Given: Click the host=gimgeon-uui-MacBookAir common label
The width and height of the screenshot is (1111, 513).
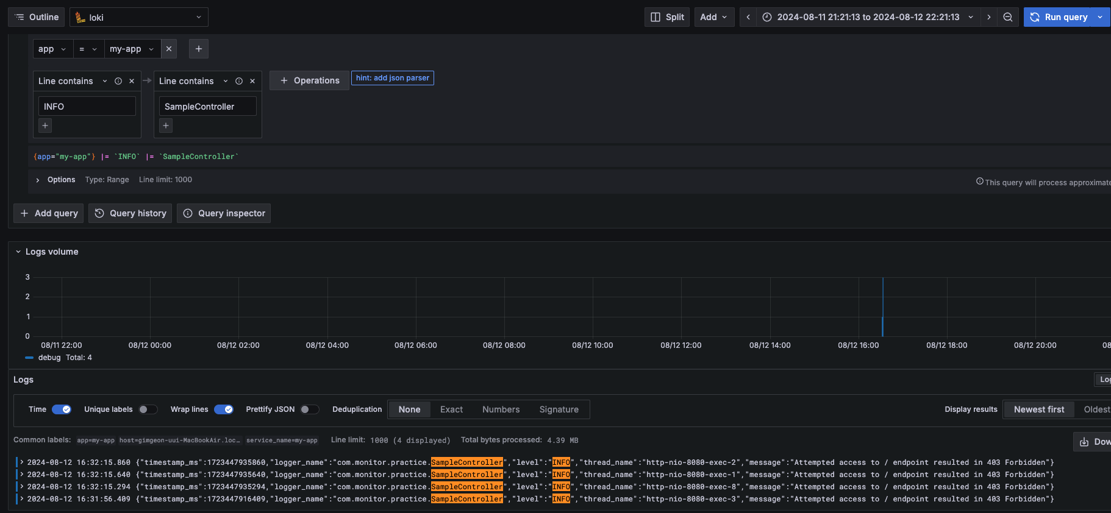Looking at the screenshot, I should [x=180, y=440].
